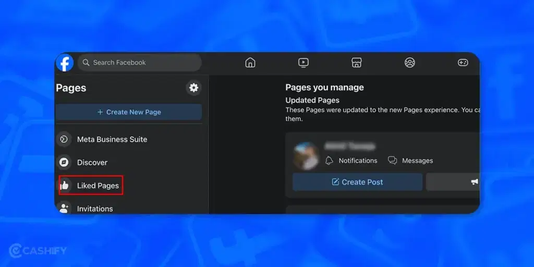
Task: Open the Marketplace storefront icon
Action: tap(357, 63)
